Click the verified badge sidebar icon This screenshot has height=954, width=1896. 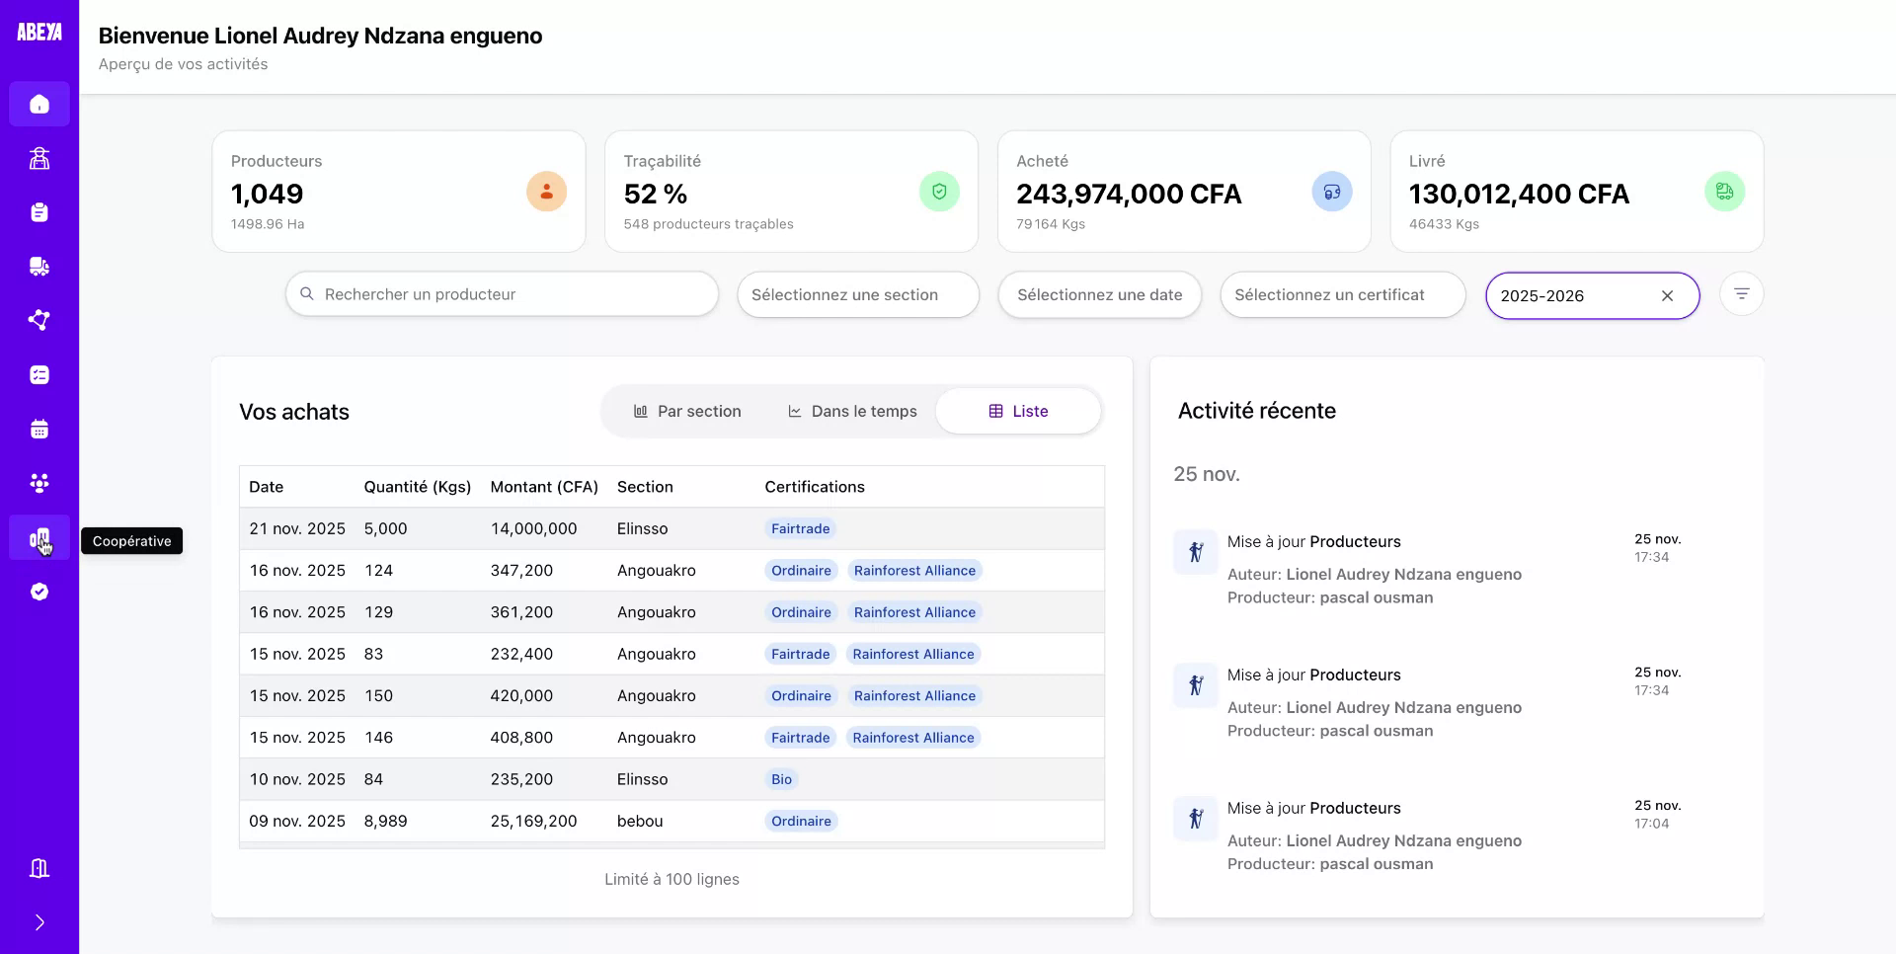click(x=39, y=592)
